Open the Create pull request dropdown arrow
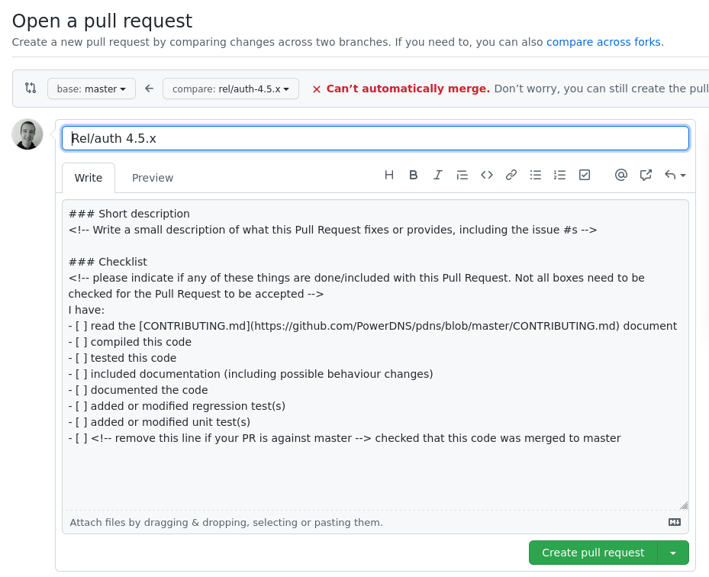 [673, 553]
